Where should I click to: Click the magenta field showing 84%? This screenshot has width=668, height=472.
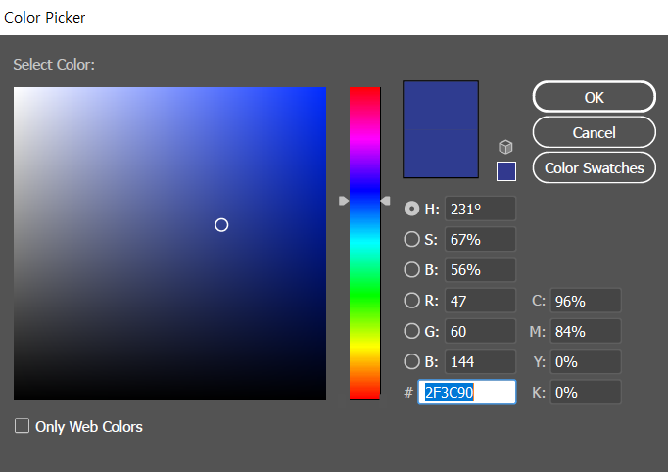(x=586, y=331)
